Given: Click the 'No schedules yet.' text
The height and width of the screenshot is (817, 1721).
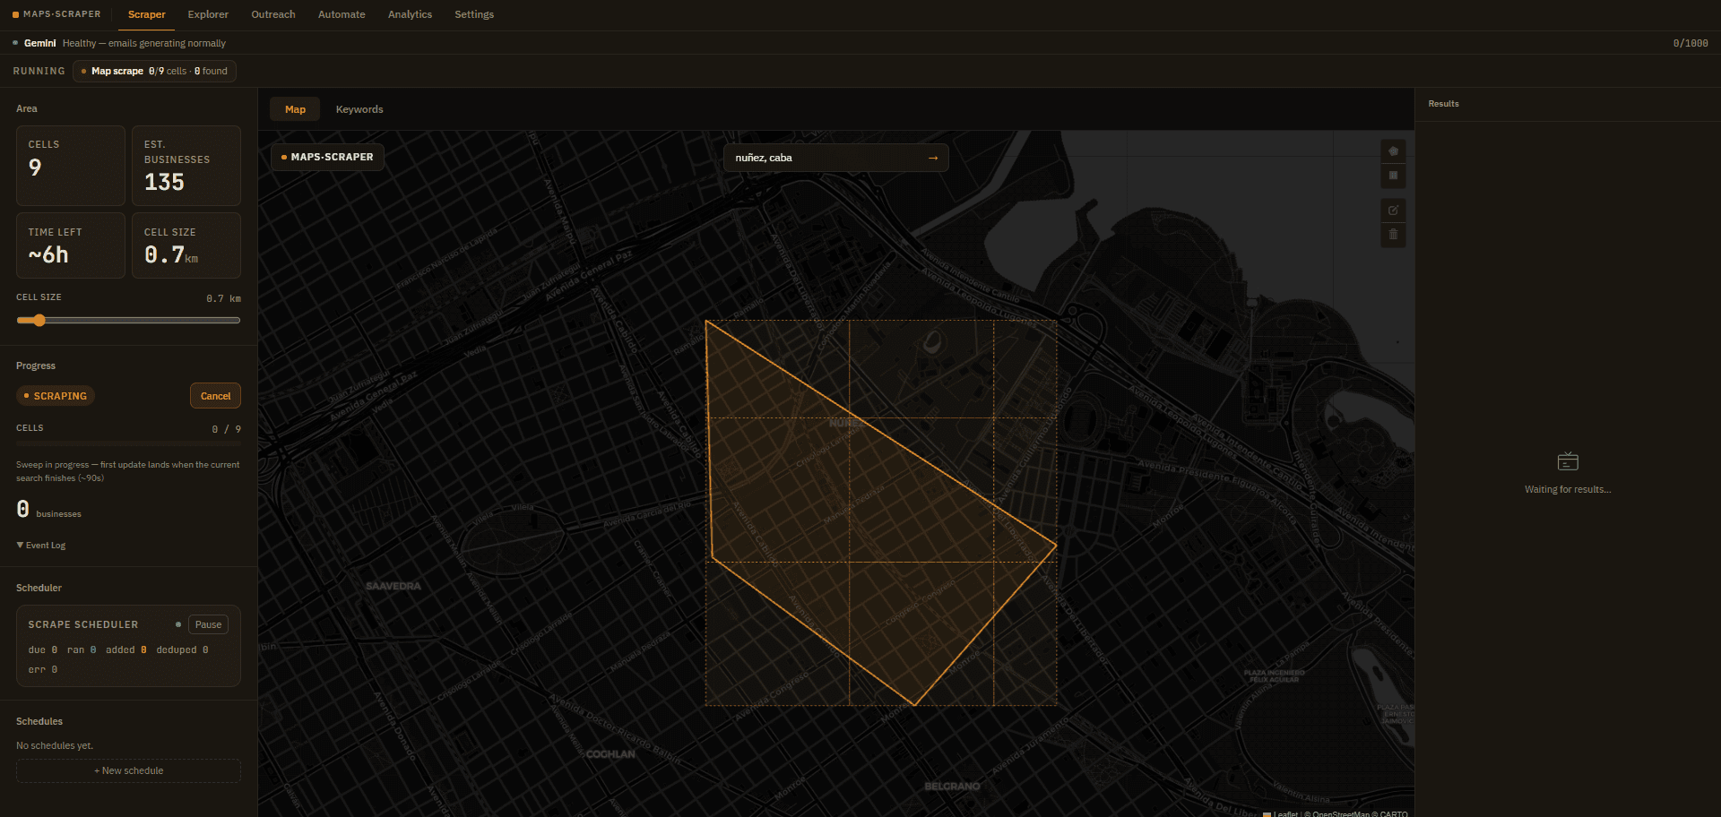Looking at the screenshot, I should click(x=55, y=745).
